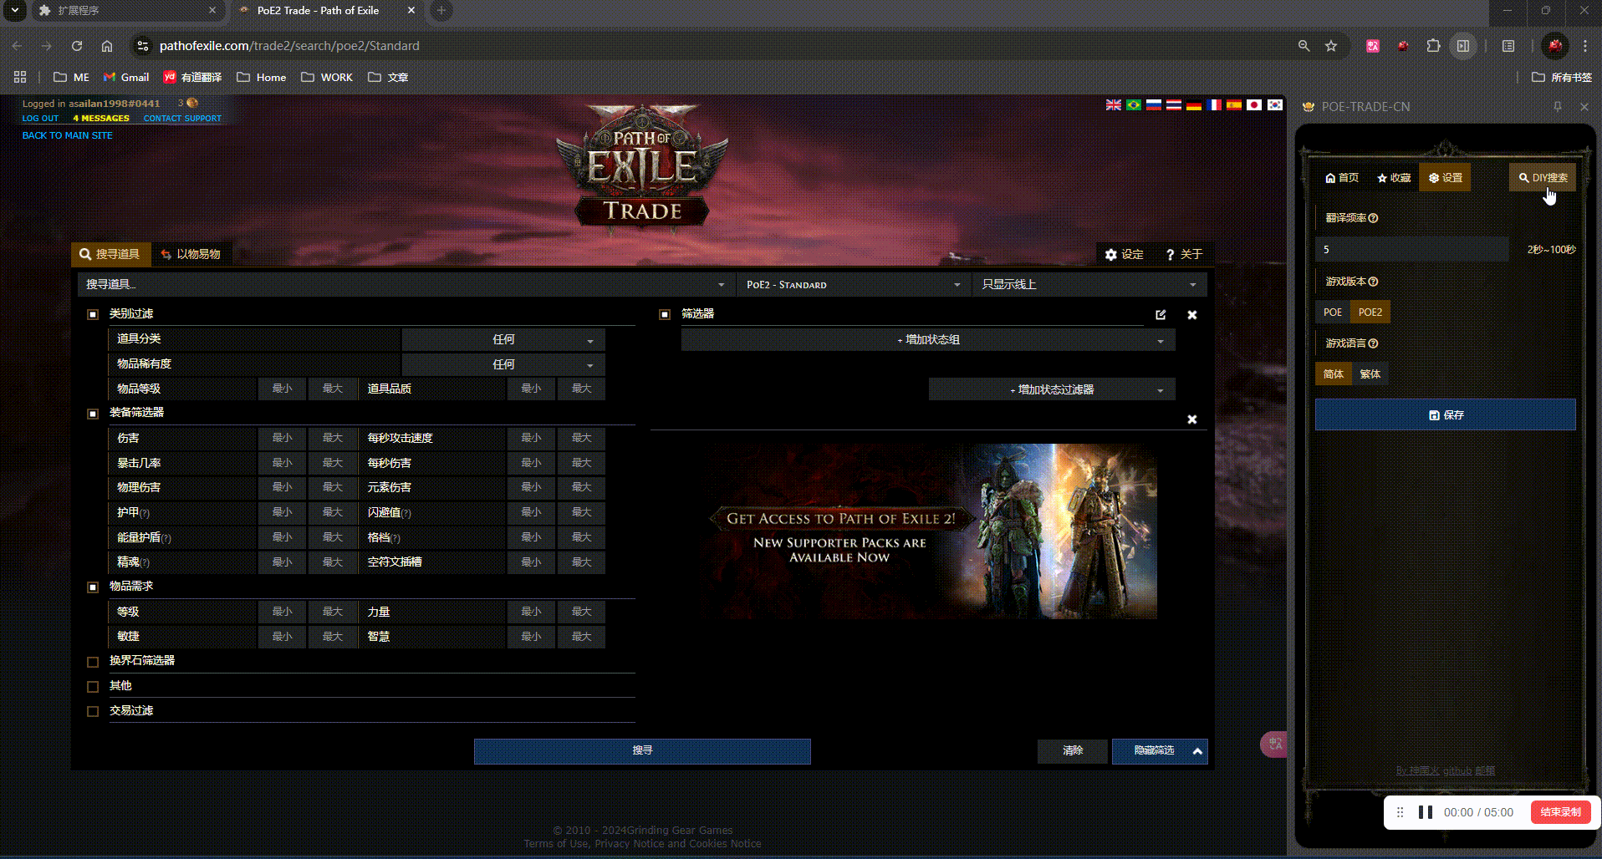Viewport: 1602px width, 859px height.
Task: Toggle the 物品需求 section checkbox
Action: coord(93,587)
